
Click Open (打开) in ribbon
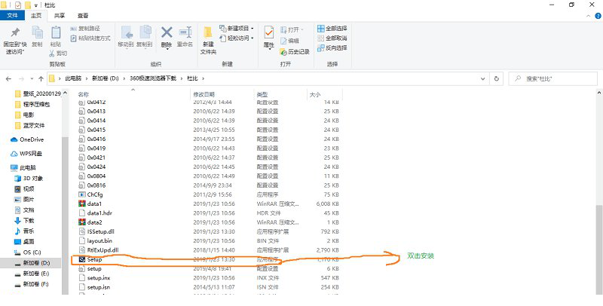[x=292, y=29]
